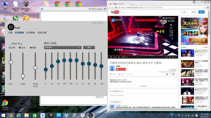Click the 31 Hz equalizer knob

coord(46,69)
